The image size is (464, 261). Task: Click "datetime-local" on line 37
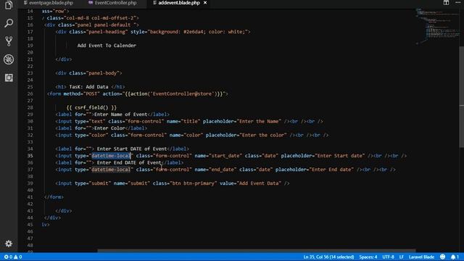tap(111, 170)
